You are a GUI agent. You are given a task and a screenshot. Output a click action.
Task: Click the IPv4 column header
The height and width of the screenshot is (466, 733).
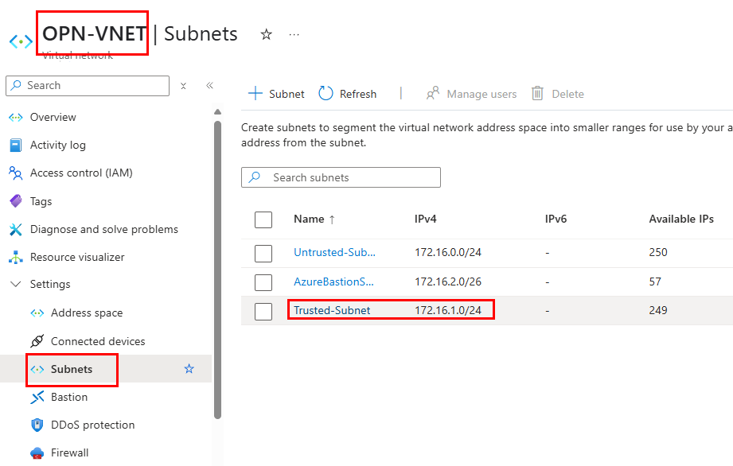point(426,219)
